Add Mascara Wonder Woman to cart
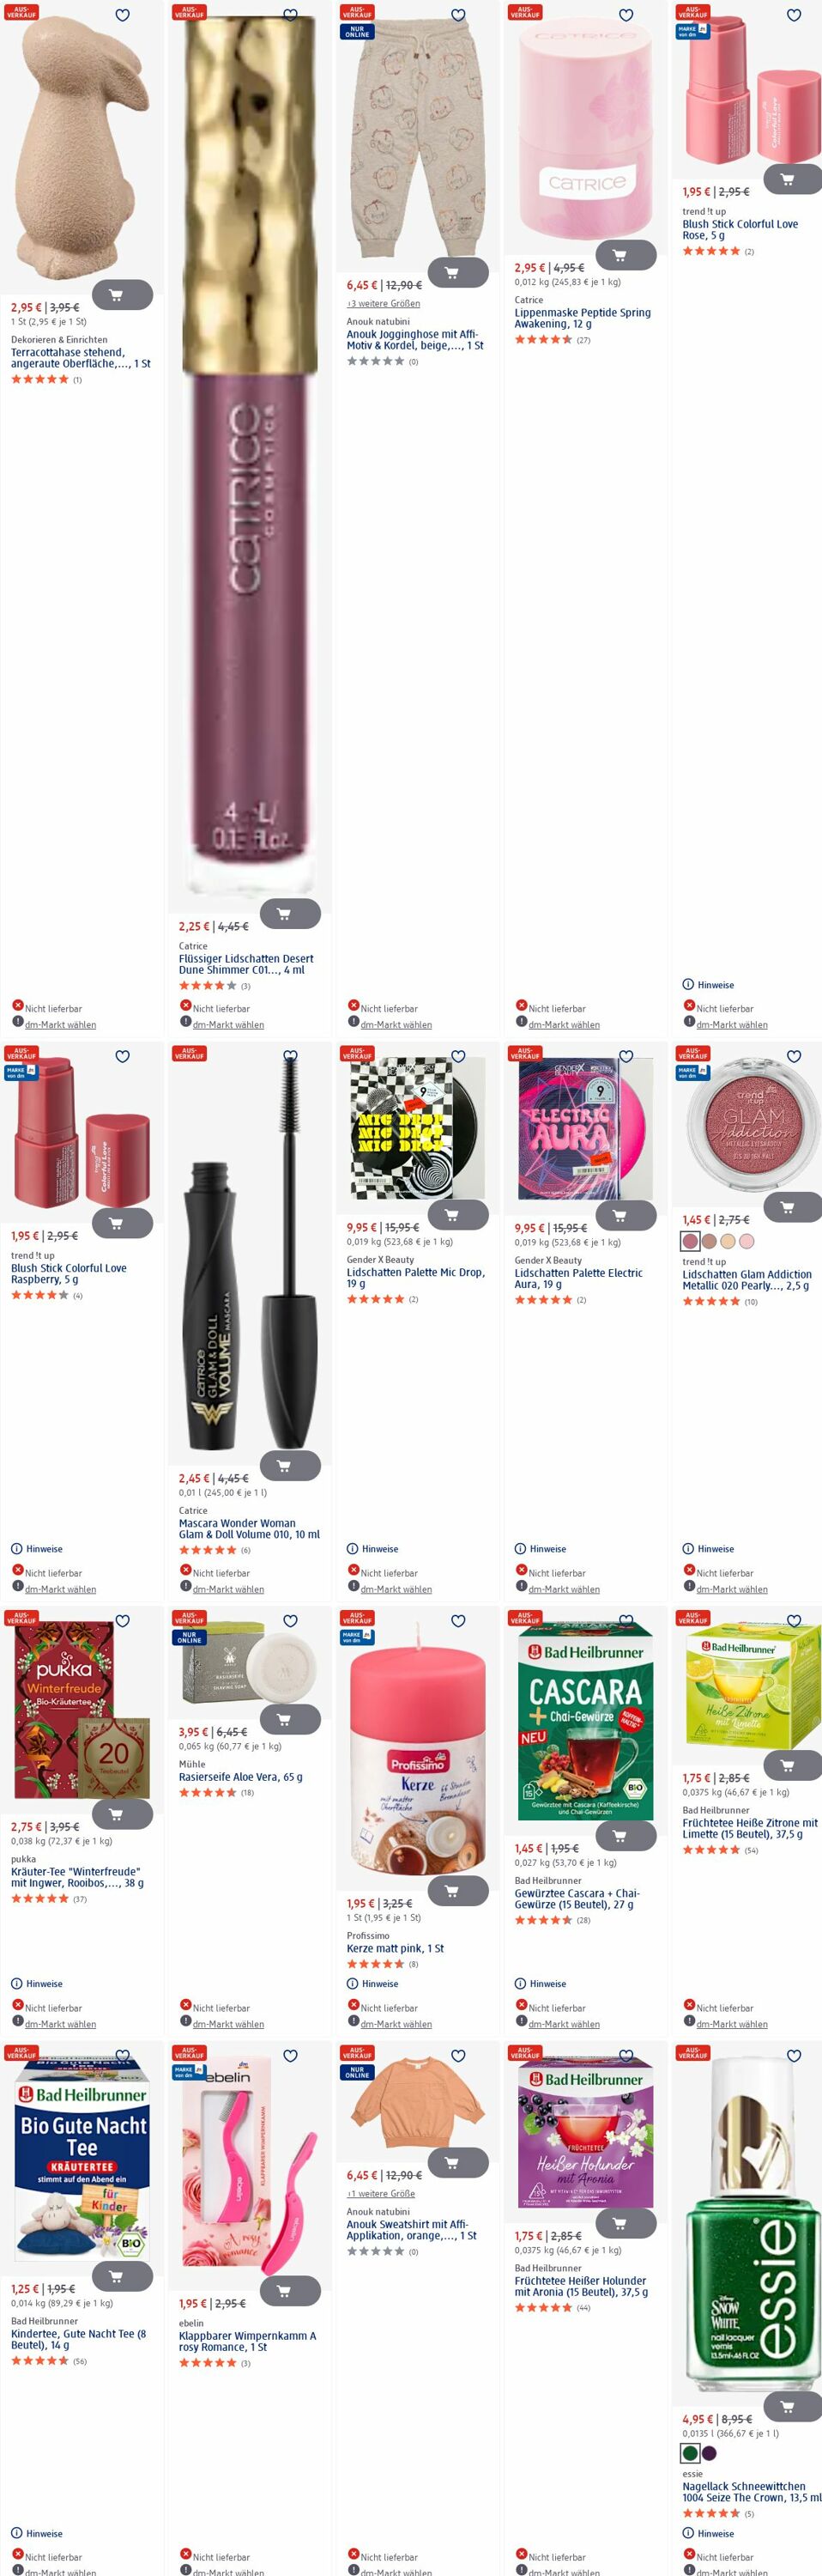This screenshot has height=2576, width=822. tap(290, 1466)
